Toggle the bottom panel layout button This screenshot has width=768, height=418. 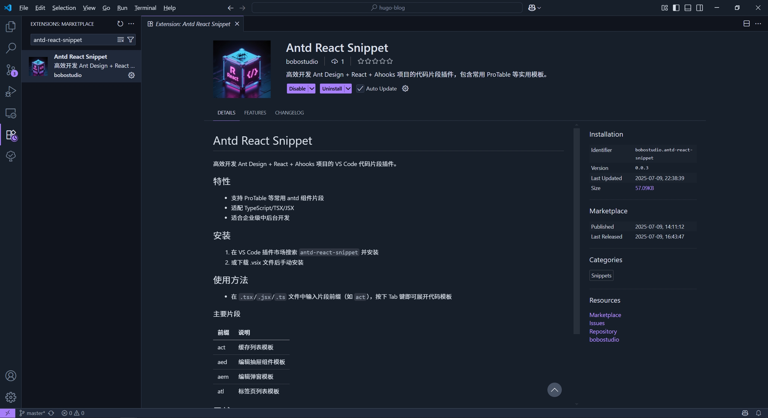pos(688,8)
